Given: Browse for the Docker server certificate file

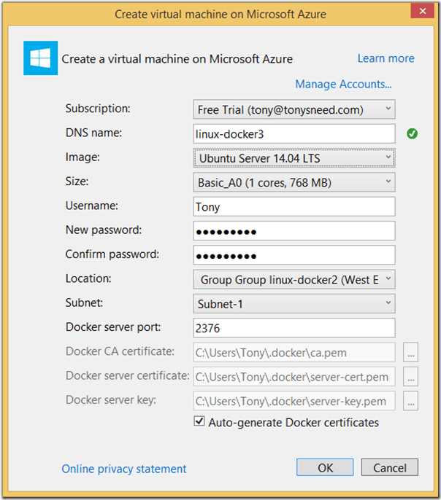Looking at the screenshot, I should click(410, 376).
